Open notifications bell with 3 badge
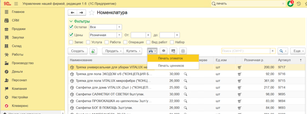 click(x=291, y=4)
